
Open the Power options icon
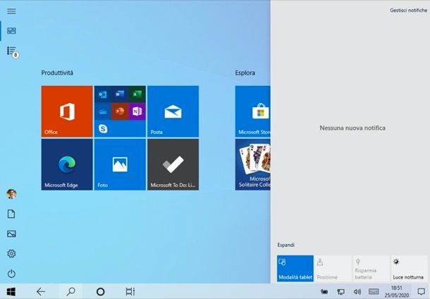[11, 274]
